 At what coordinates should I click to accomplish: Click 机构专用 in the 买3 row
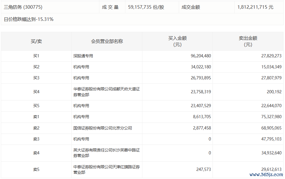click(x=81, y=78)
